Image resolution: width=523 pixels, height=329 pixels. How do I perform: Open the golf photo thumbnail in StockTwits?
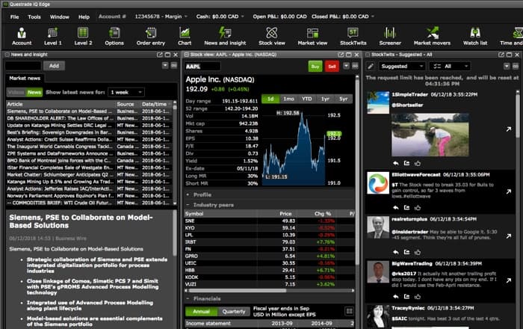(x=430, y=135)
